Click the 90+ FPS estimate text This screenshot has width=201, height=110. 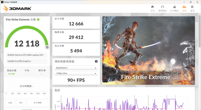click(x=76, y=80)
